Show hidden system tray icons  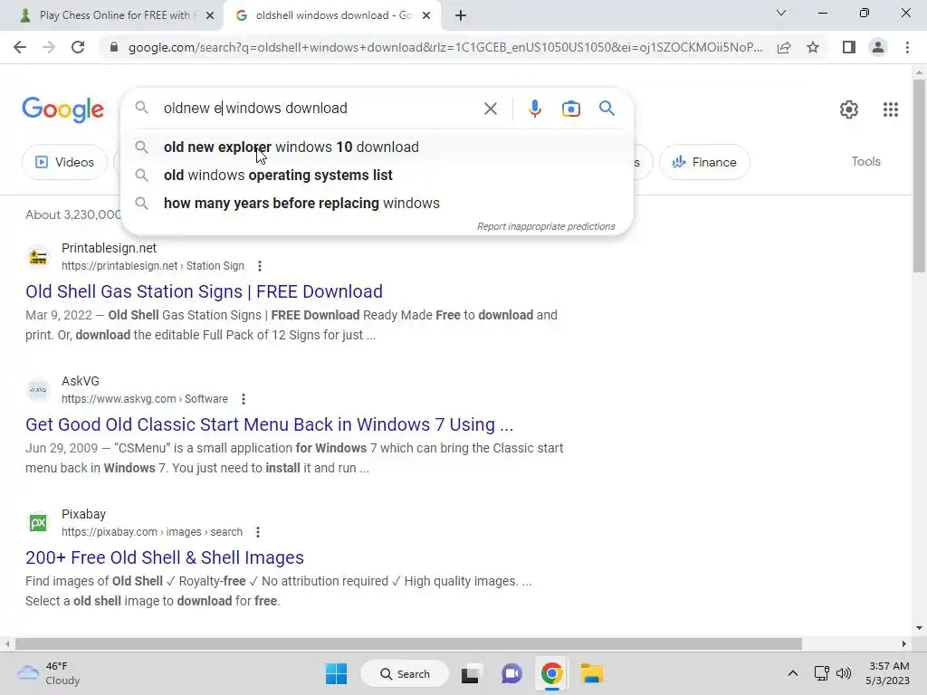793,673
